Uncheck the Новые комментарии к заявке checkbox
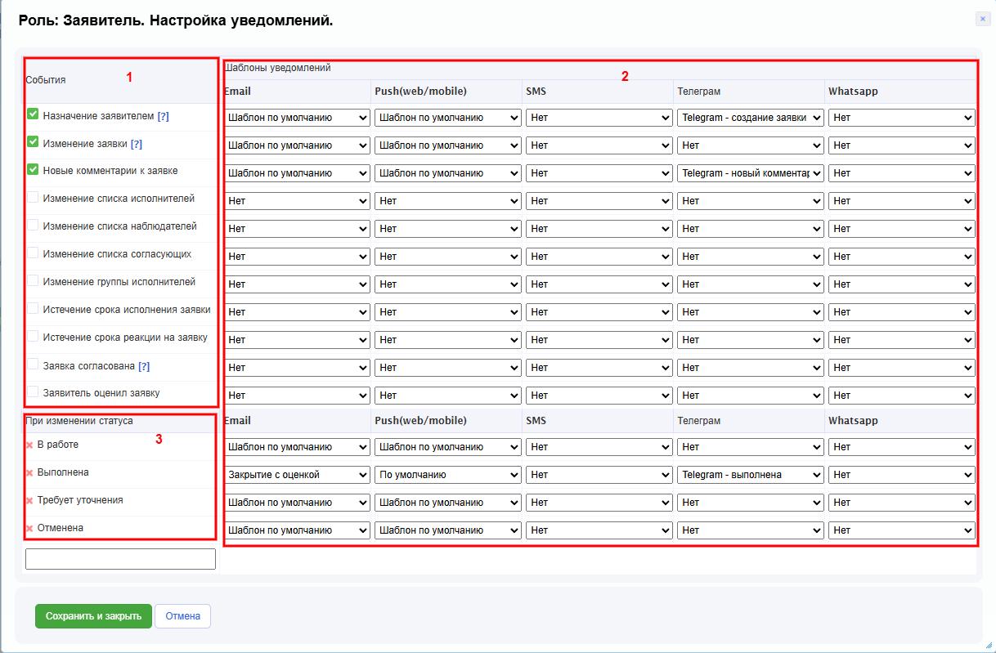 tap(33, 170)
